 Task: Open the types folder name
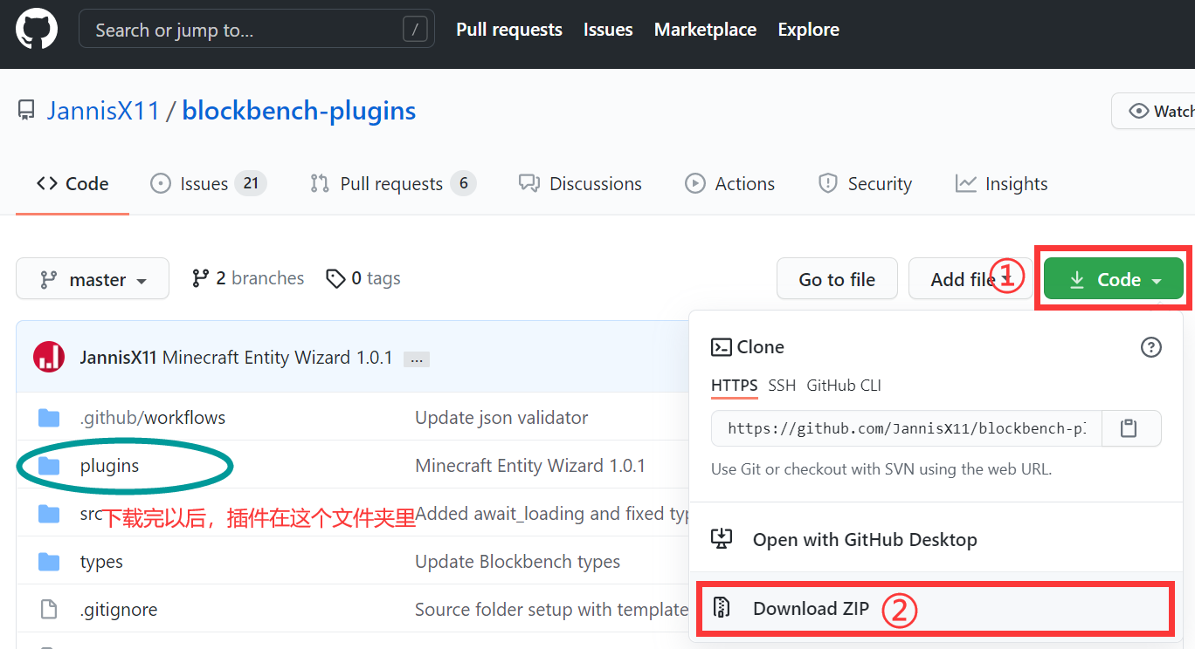[x=101, y=562]
